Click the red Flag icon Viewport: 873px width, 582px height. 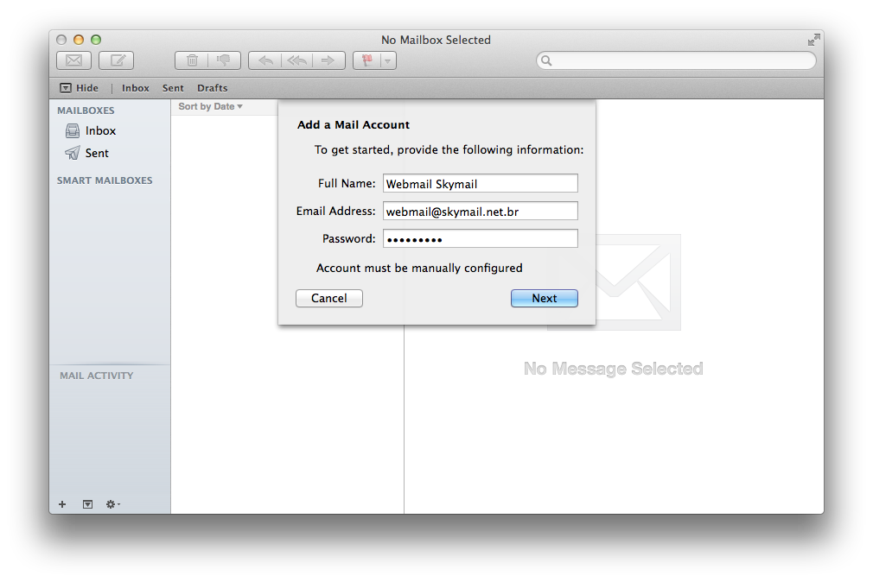[366, 60]
